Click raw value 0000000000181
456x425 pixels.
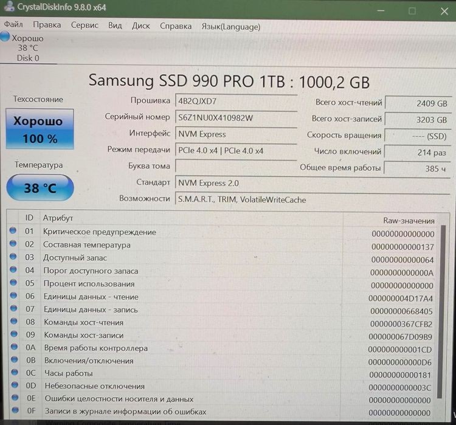point(400,375)
